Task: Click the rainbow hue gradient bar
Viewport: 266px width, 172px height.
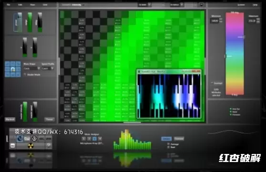Action: (x=235, y=54)
